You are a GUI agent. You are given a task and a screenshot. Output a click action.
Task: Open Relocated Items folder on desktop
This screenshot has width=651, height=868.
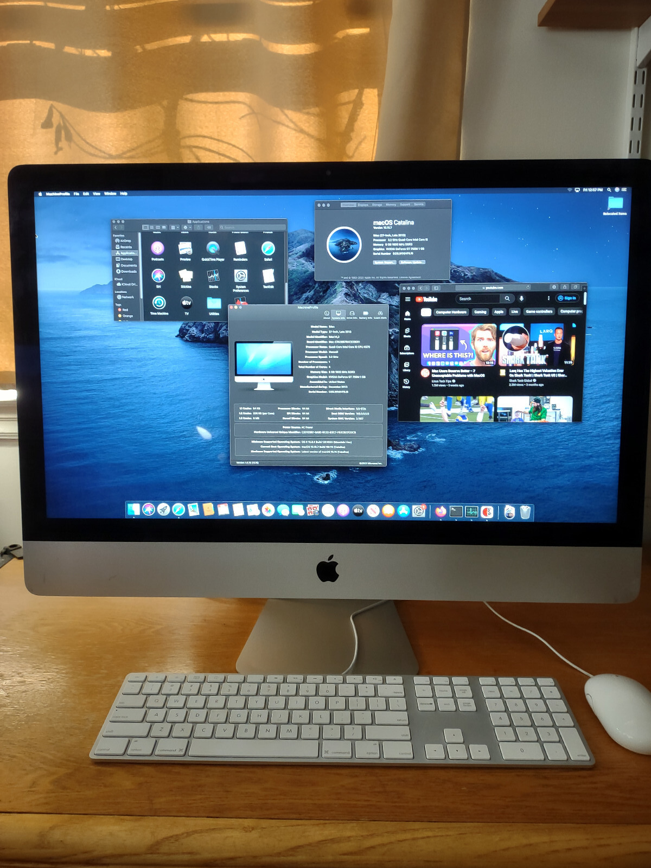click(x=615, y=206)
